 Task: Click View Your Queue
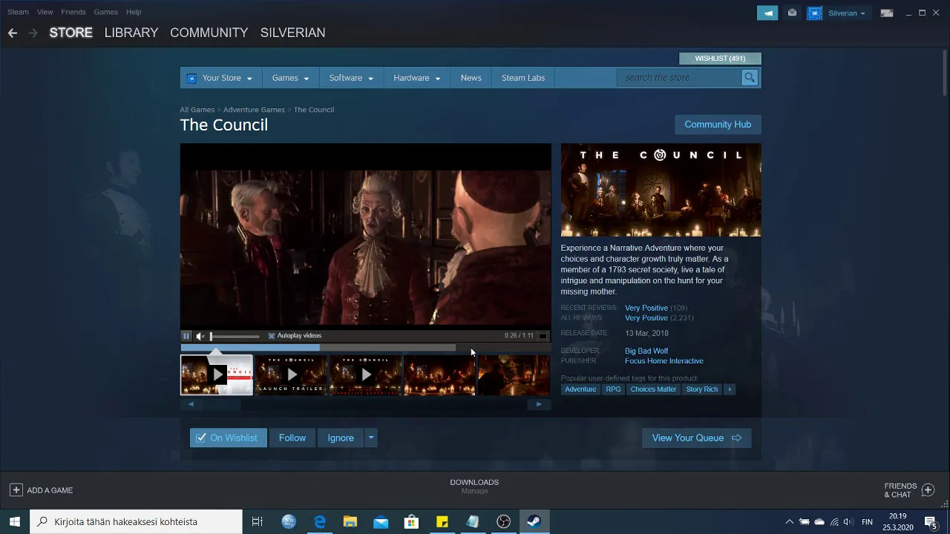tap(697, 438)
